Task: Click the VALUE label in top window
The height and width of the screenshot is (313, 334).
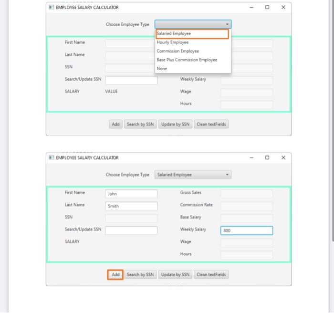Action: coord(111,92)
